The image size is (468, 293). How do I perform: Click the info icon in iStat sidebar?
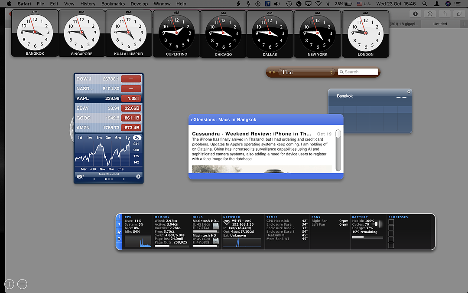coord(119,217)
